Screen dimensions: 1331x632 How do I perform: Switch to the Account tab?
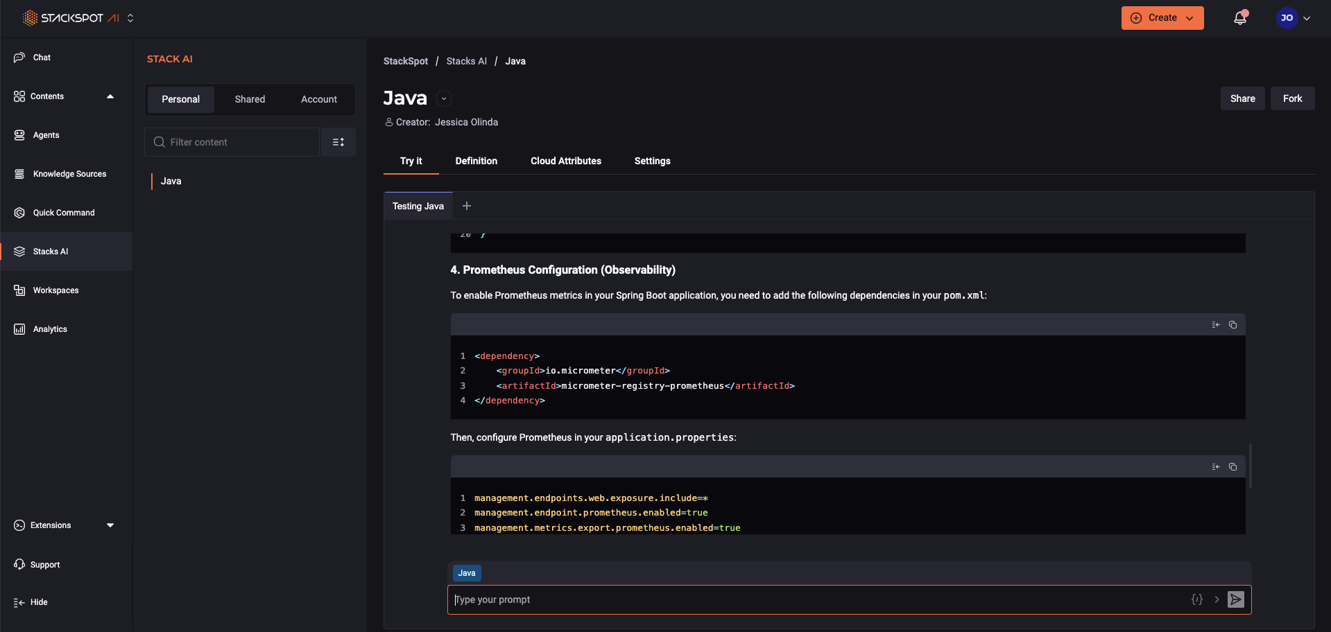pyautogui.click(x=319, y=99)
